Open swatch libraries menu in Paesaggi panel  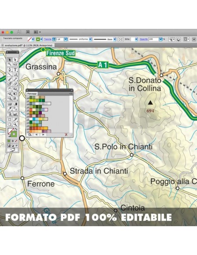(x=30, y=134)
